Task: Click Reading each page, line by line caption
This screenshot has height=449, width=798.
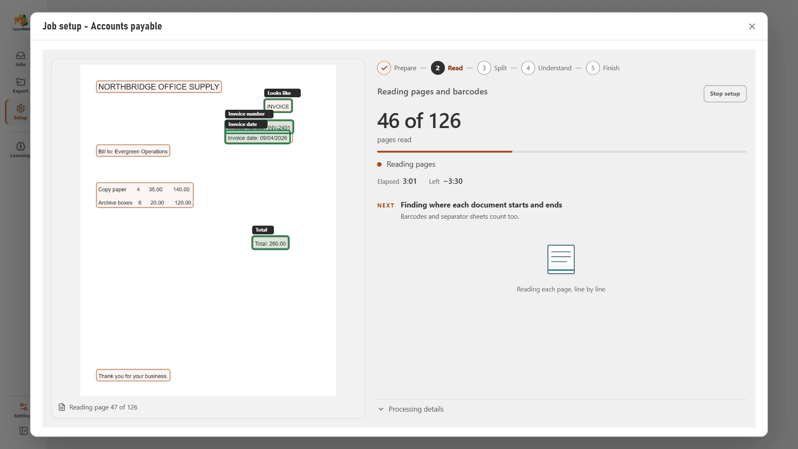Action: 561,289
